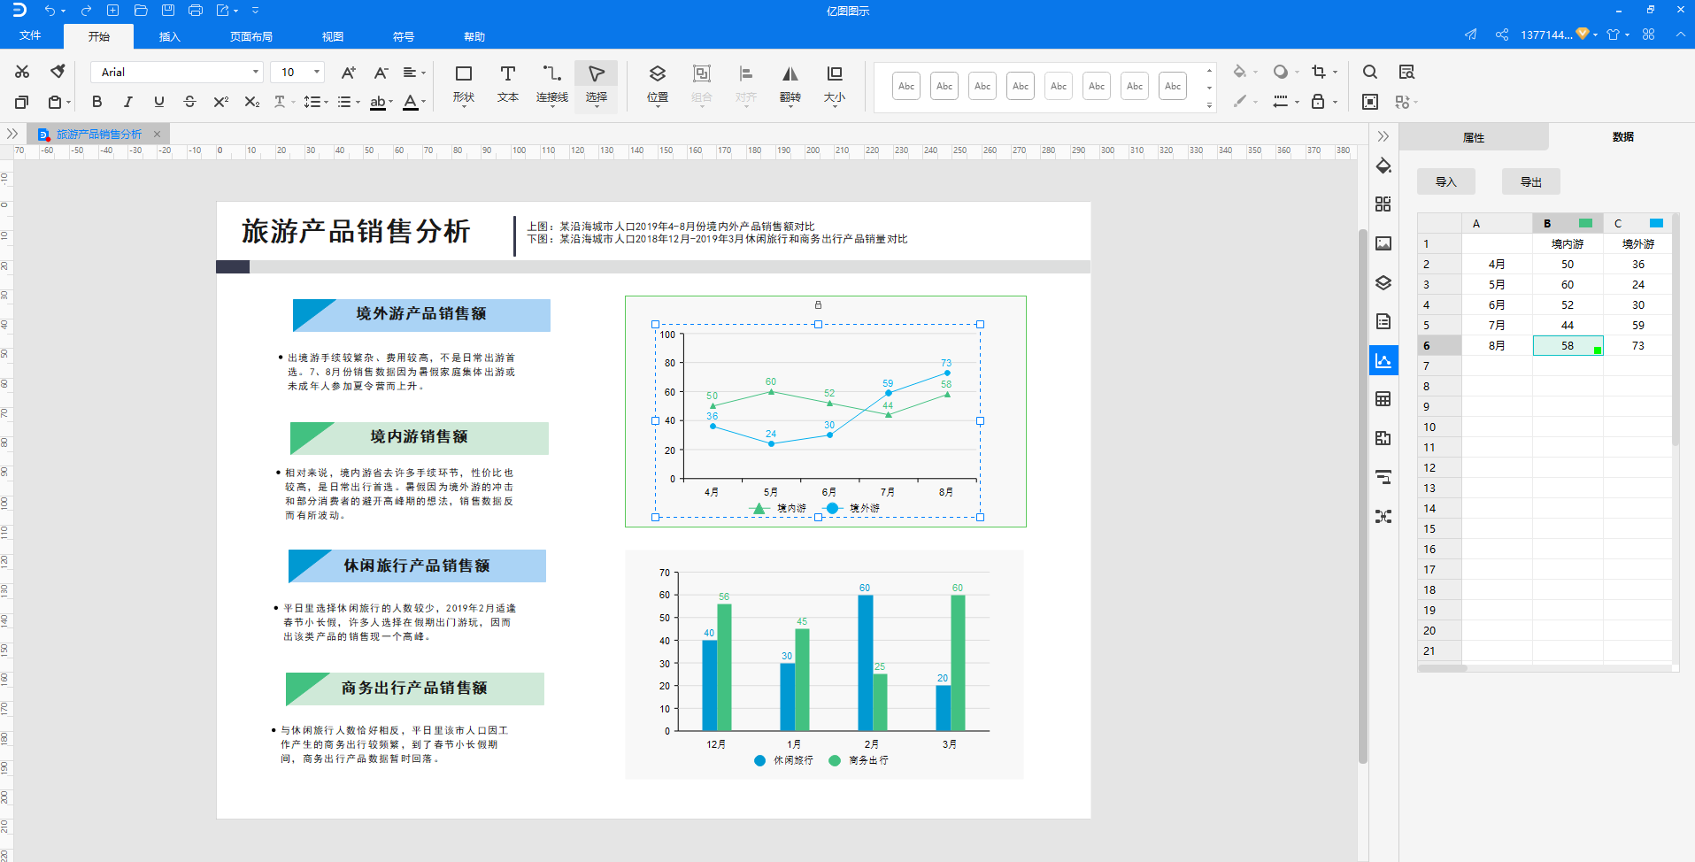Open font color dropdown arrow
This screenshot has width=1695, height=862.
[x=423, y=102]
